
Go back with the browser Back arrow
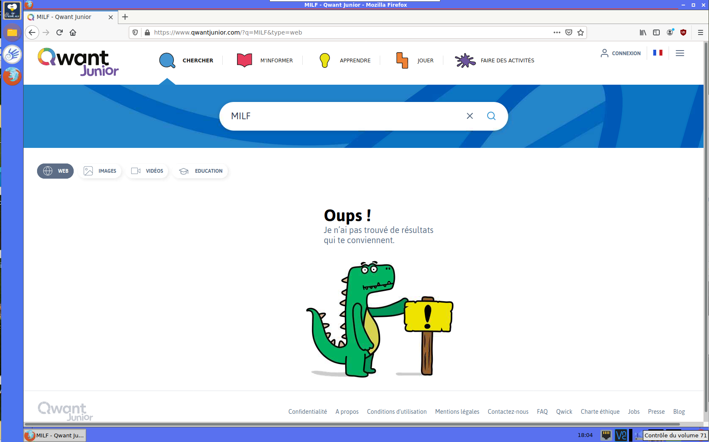(x=32, y=32)
